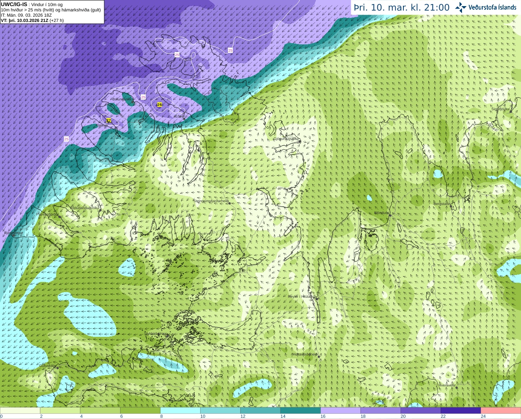Image resolution: width=521 pixels, height=419 pixels.
Task: Click the Reykir í Hrútafirði station label
Action: click(302, 297)
